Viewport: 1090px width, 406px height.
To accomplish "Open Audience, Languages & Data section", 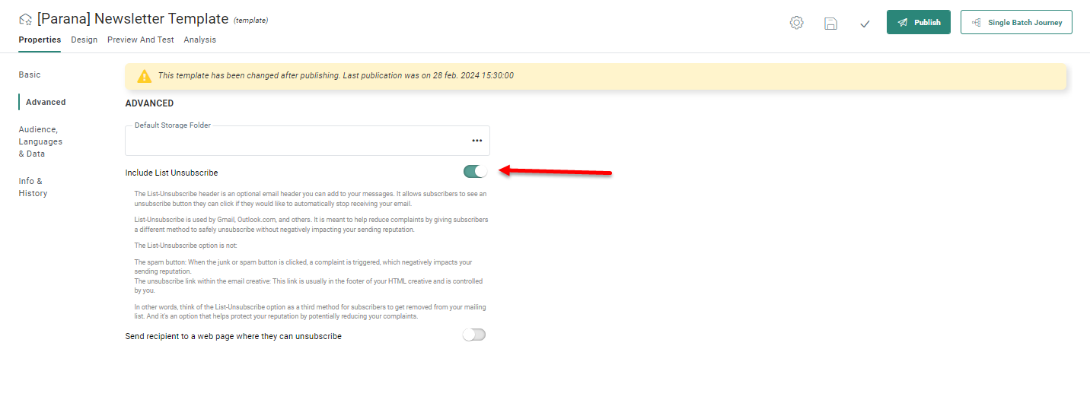I will [40, 141].
